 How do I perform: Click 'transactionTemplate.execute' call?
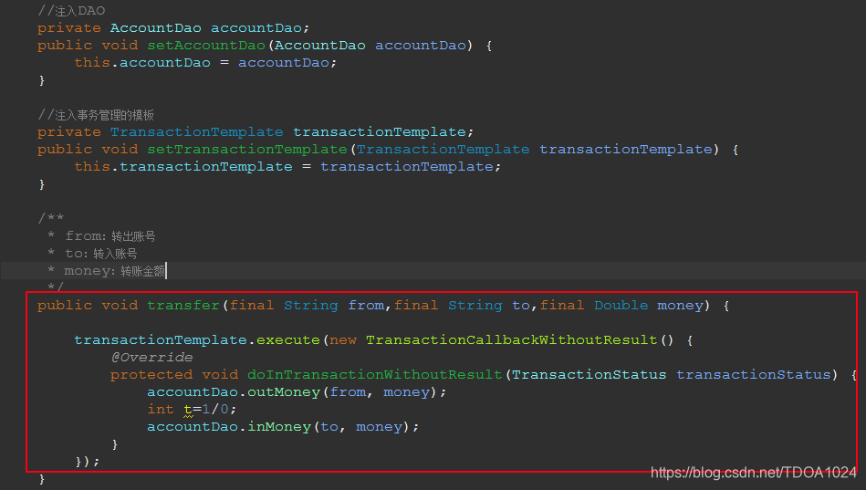tap(197, 339)
